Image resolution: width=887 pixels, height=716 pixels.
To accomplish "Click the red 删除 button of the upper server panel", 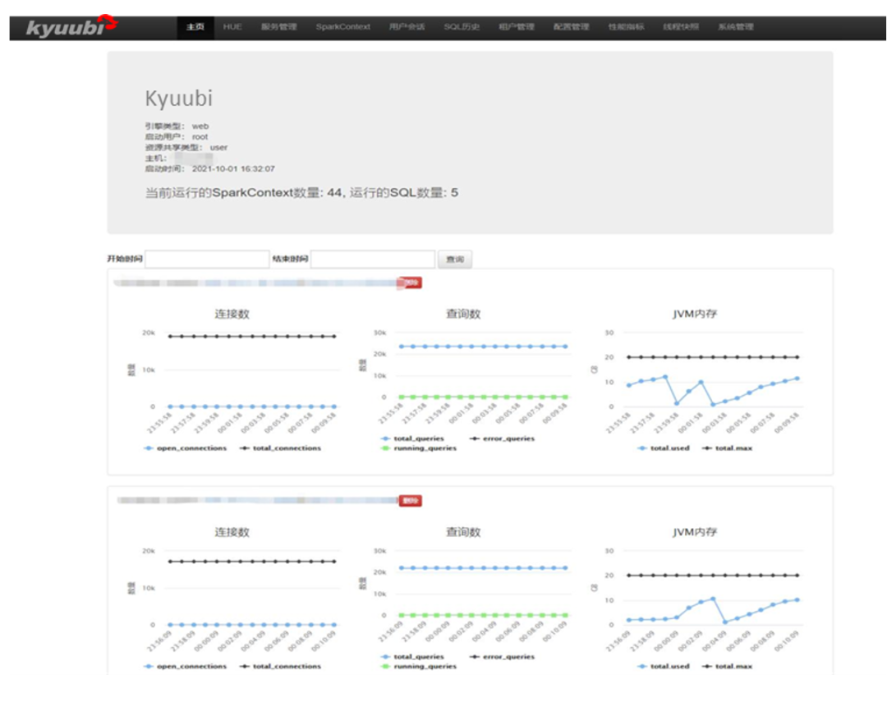I will [411, 282].
